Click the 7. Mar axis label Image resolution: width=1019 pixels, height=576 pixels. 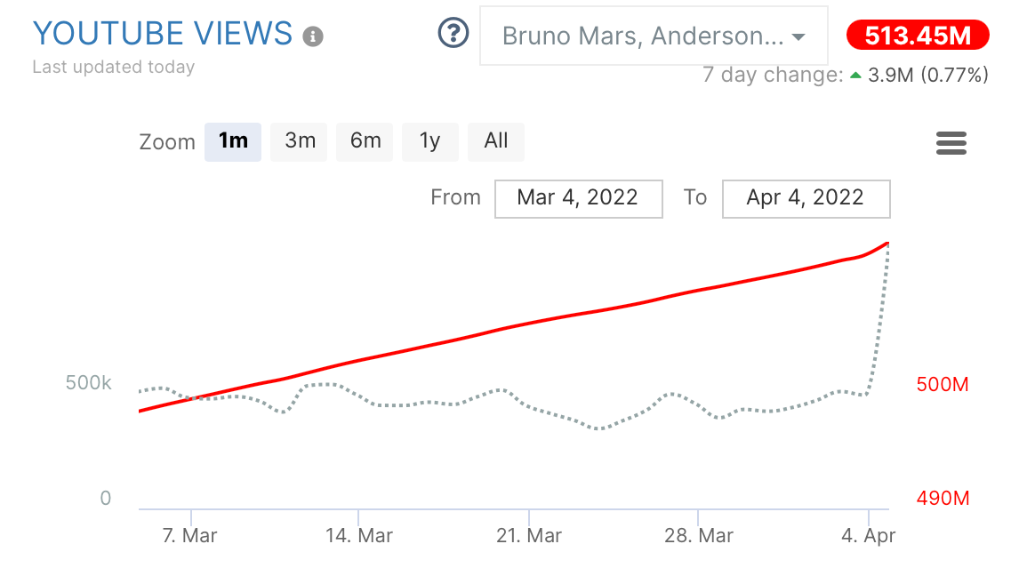(190, 536)
